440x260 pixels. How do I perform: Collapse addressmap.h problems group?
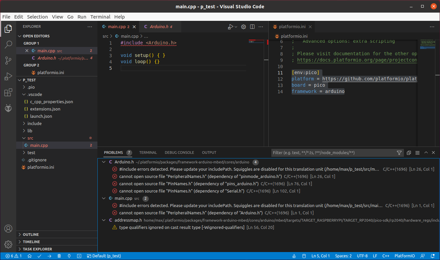tap(104, 220)
